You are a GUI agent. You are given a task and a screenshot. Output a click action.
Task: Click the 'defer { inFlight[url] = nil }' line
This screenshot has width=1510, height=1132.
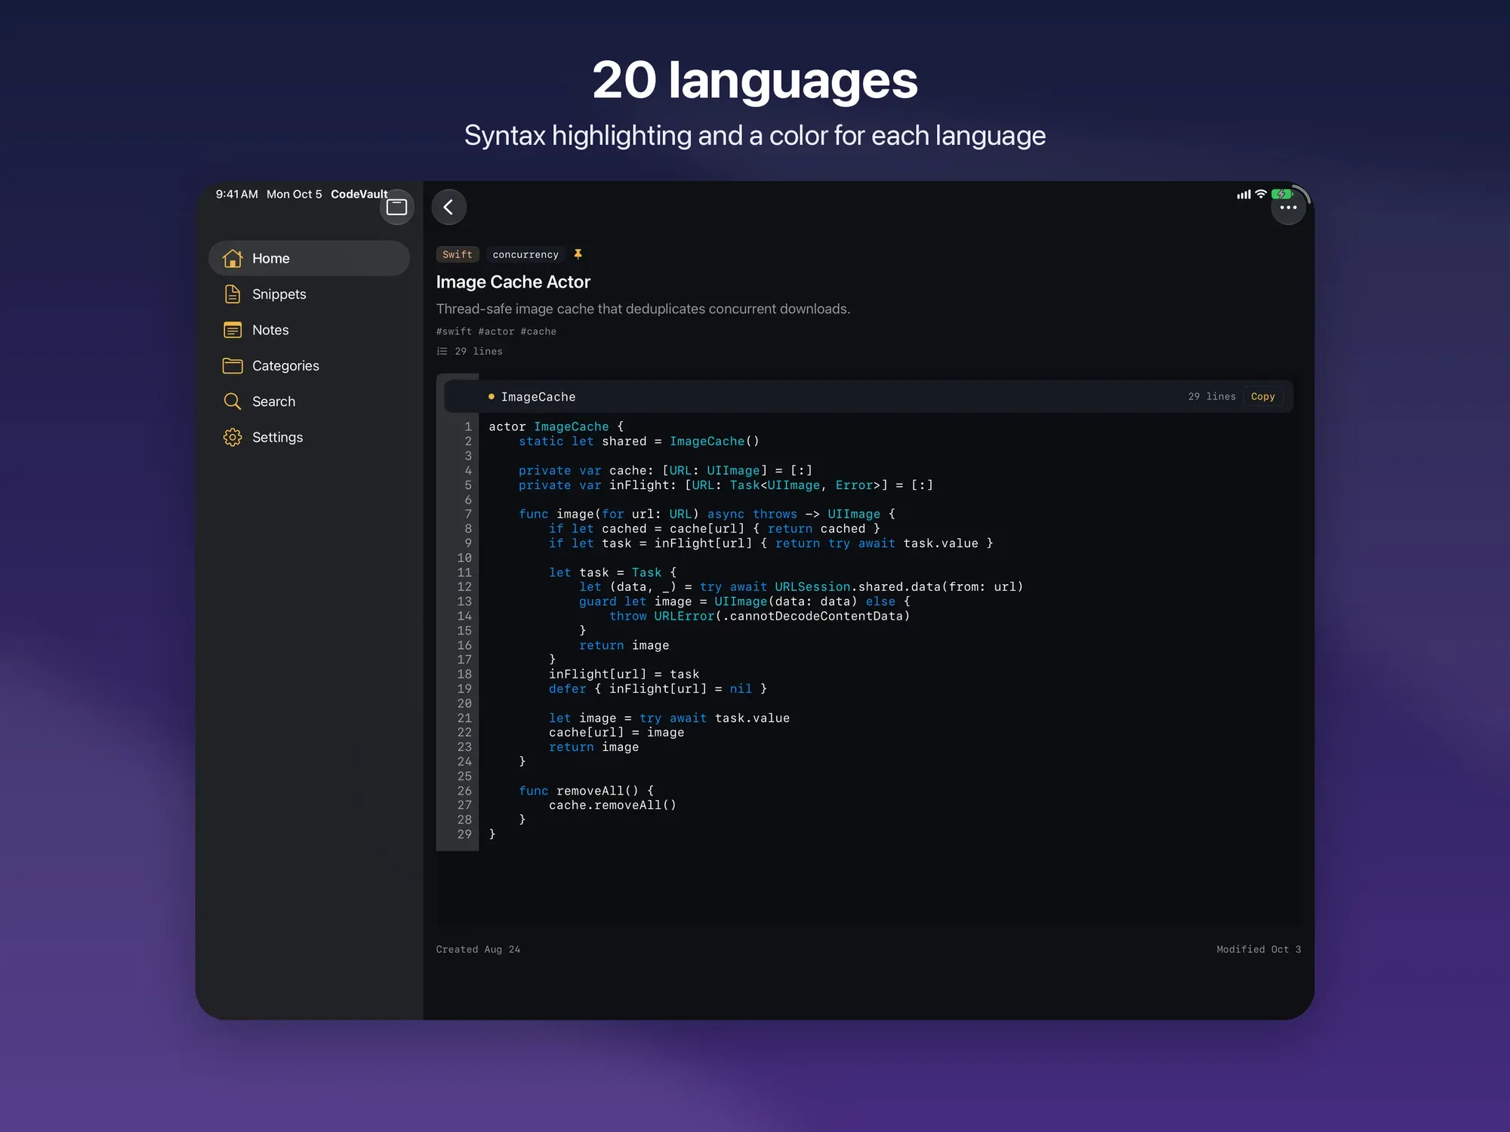pyautogui.click(x=658, y=689)
